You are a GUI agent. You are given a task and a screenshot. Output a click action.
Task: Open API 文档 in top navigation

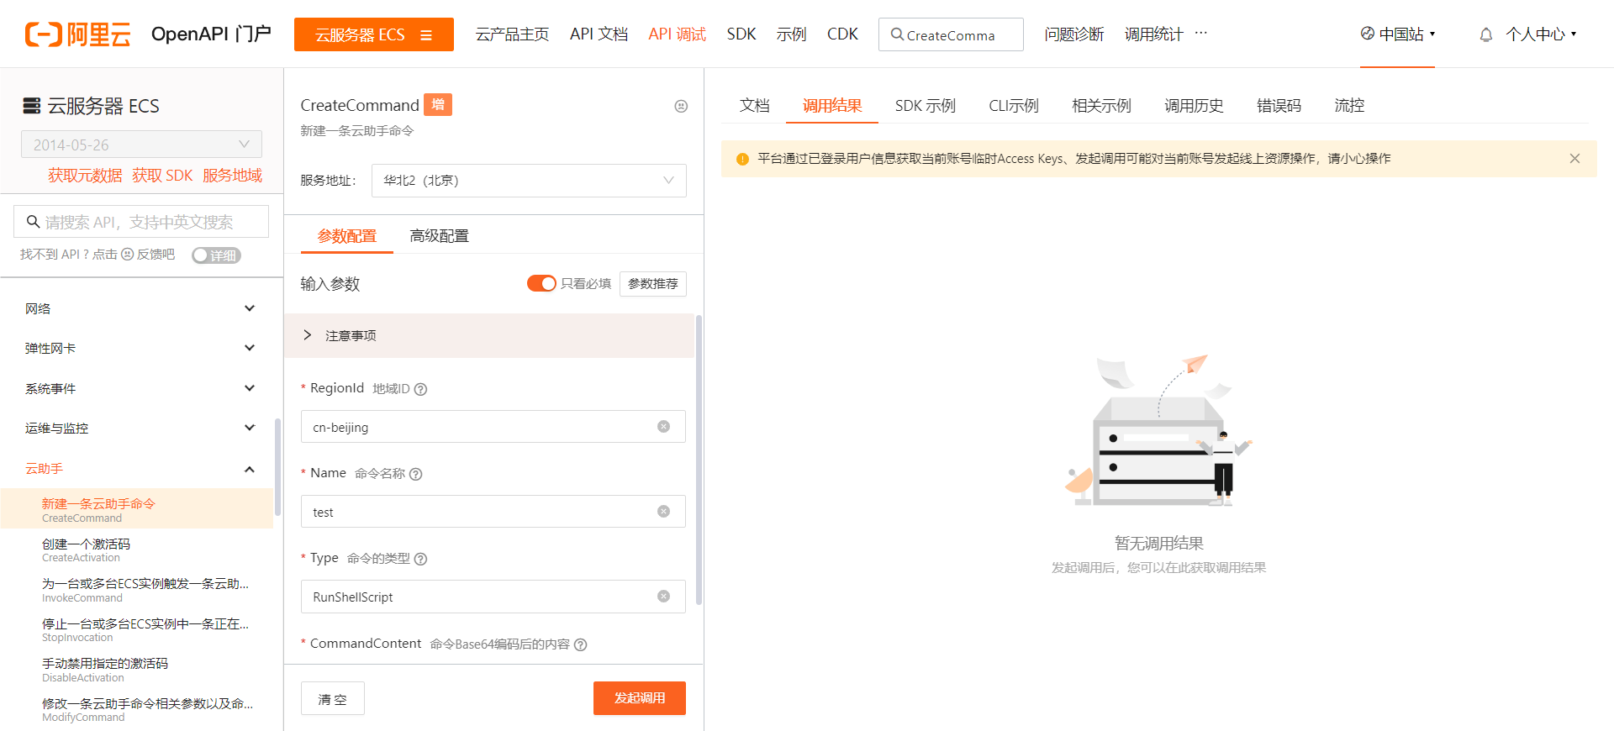coord(599,34)
